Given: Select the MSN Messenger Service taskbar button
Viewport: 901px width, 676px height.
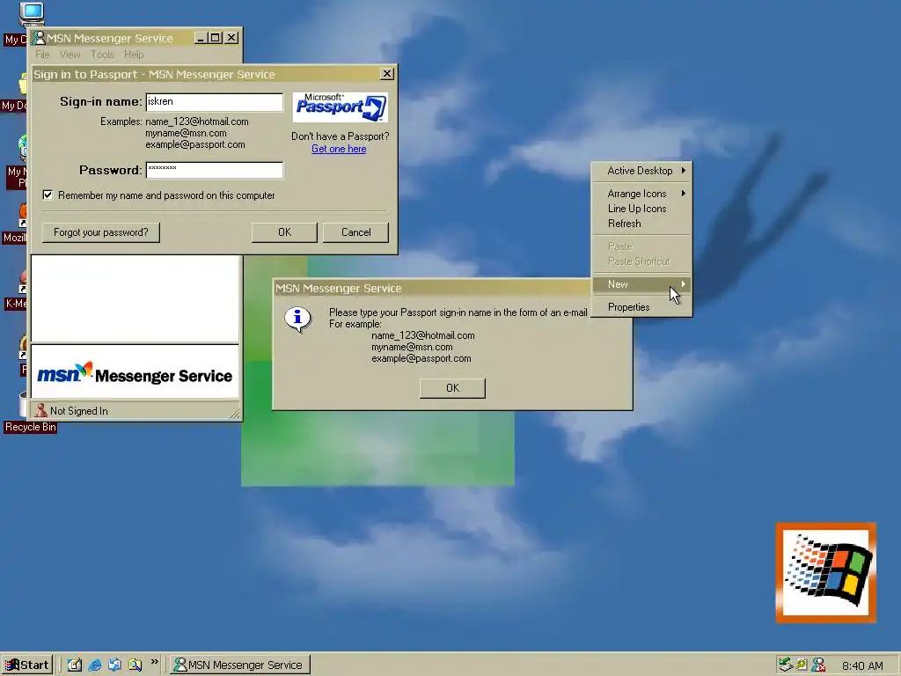Looking at the screenshot, I should click(x=240, y=665).
